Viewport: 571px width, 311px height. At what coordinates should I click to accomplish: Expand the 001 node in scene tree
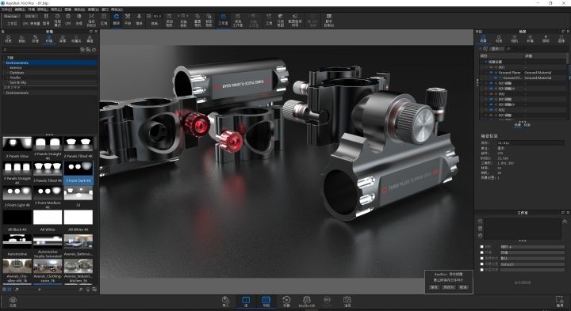click(486, 67)
